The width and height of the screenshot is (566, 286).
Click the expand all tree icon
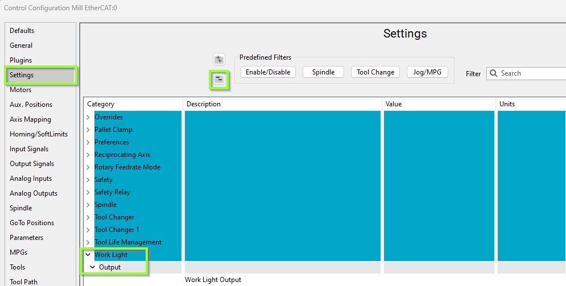pos(219,59)
